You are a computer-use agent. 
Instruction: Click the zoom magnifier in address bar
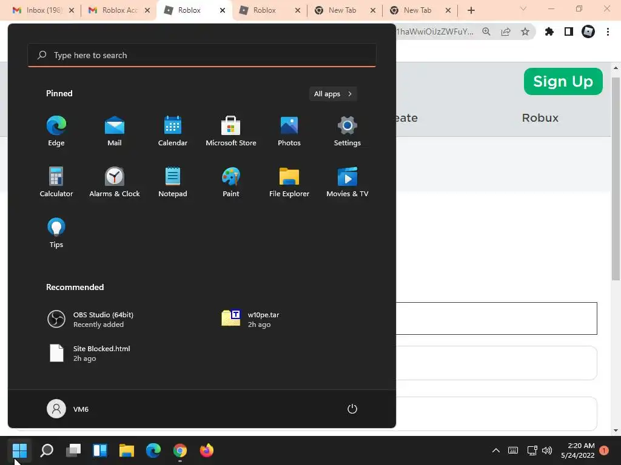pos(486,31)
